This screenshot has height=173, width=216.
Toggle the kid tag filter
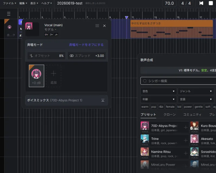179,107
